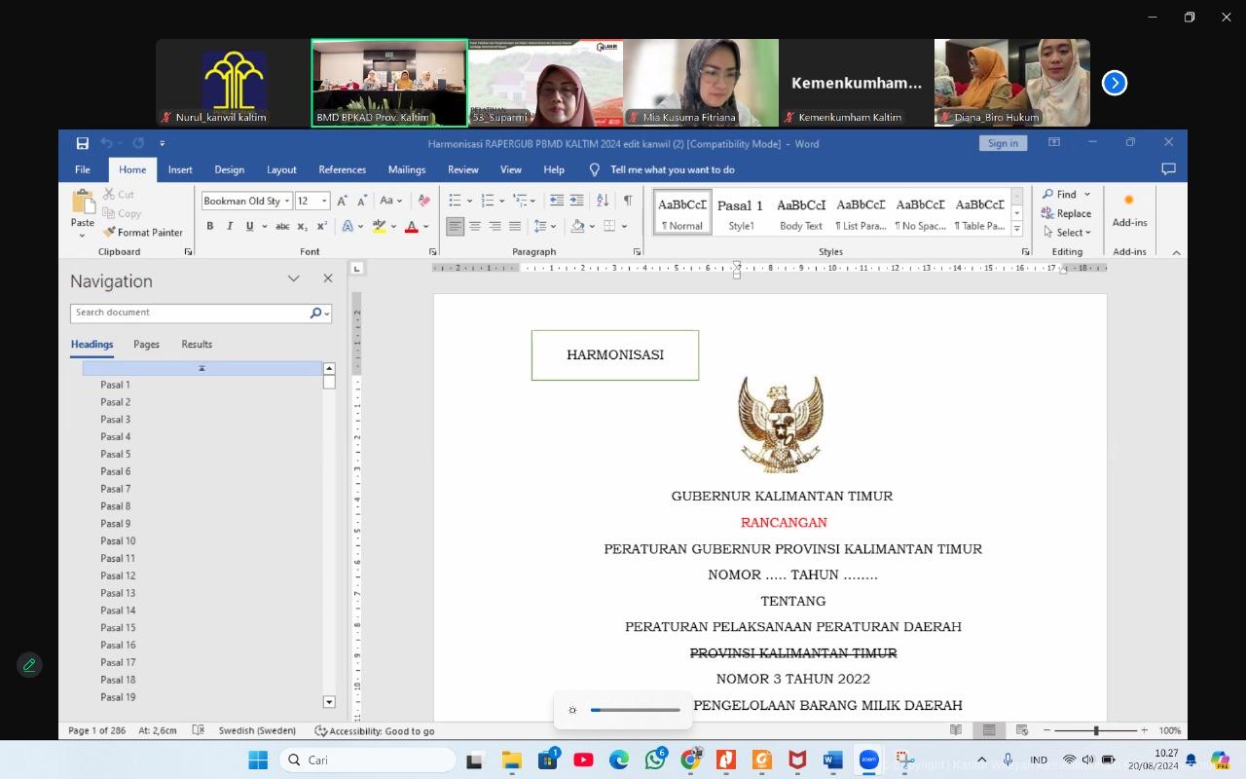Switch to the Insert ribbon tab
The width and height of the screenshot is (1246, 779).
(x=180, y=169)
